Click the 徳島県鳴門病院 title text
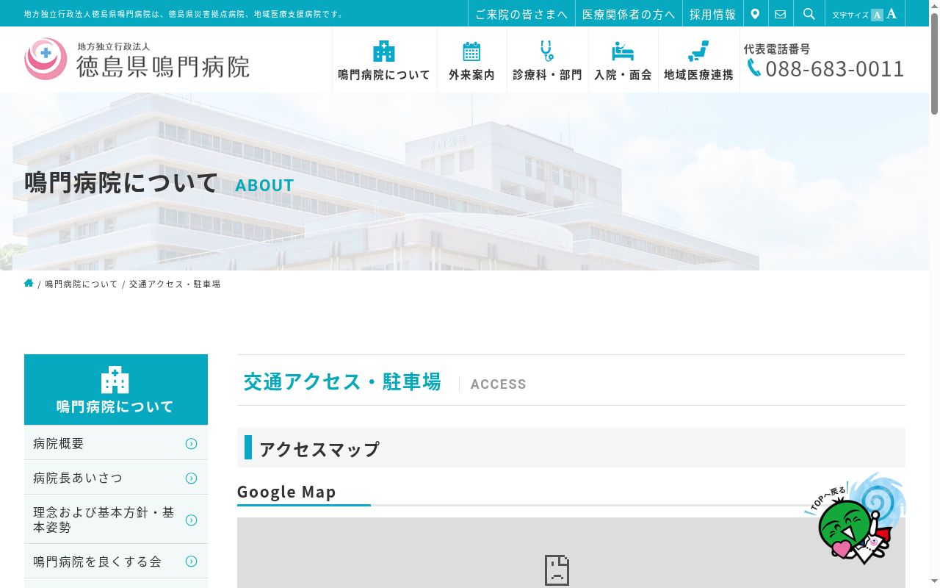The width and height of the screenshot is (940, 588). point(163,66)
